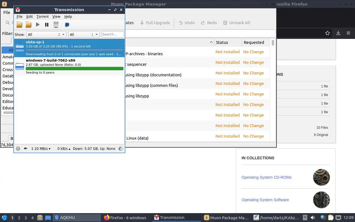Sort Muon packages by Requested column
The image size is (355, 222).
256,42
